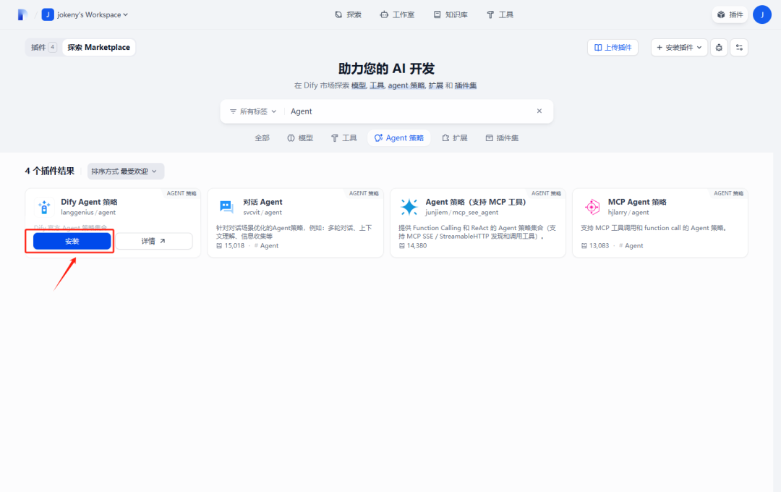Click the plus icon in 安装插件
Image resolution: width=781 pixels, height=492 pixels.
click(660, 47)
